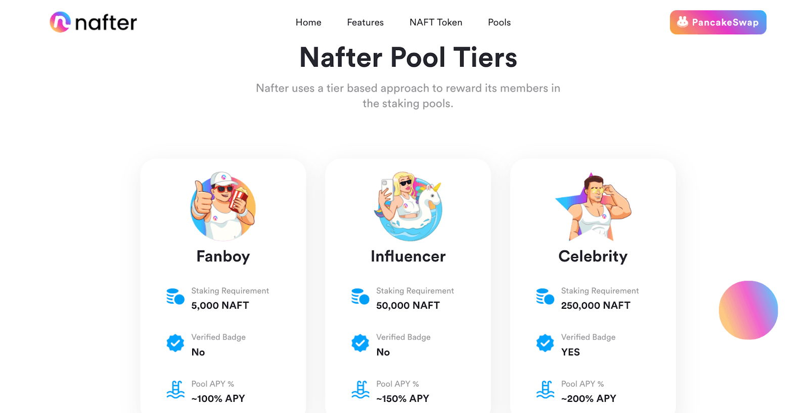The height and width of the screenshot is (413, 809).
Task: Click the Nafter logo icon
Action: point(60,22)
